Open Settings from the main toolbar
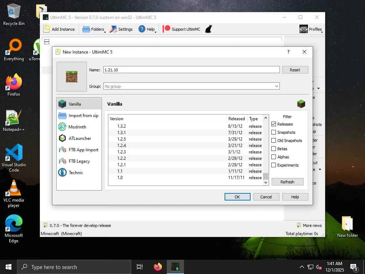The width and height of the screenshot is (365, 274). 121,29
